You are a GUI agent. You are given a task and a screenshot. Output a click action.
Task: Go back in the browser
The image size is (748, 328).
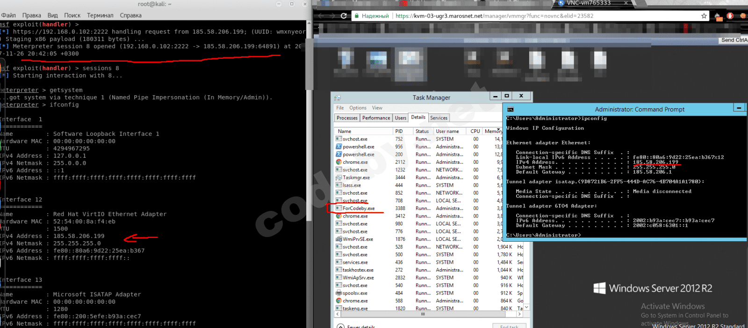321,16
